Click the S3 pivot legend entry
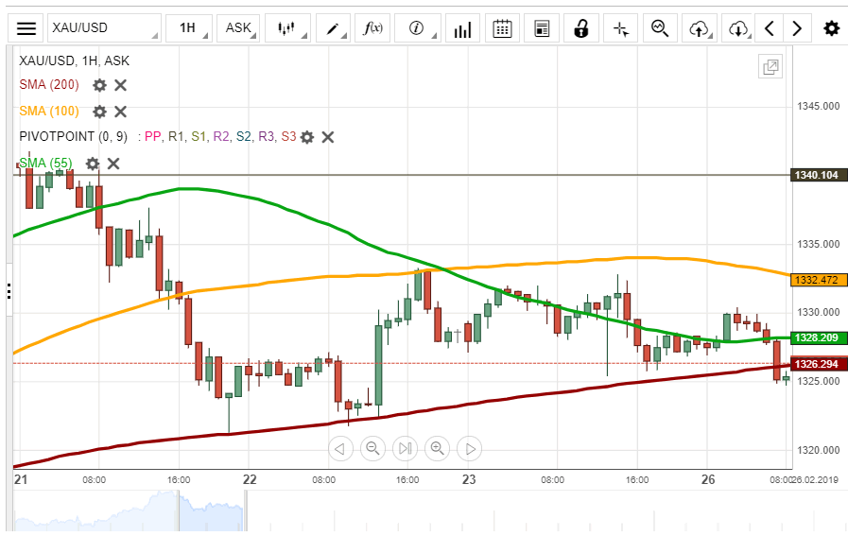Viewport: 848px width, 536px height. coord(288,136)
